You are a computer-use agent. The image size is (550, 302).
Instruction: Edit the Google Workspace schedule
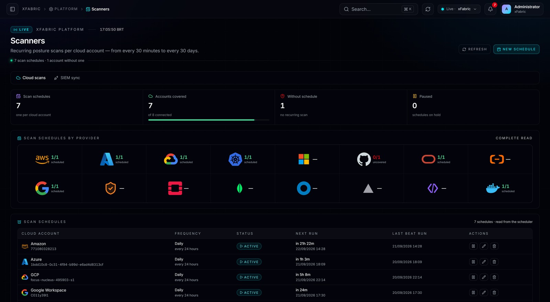[x=484, y=293]
